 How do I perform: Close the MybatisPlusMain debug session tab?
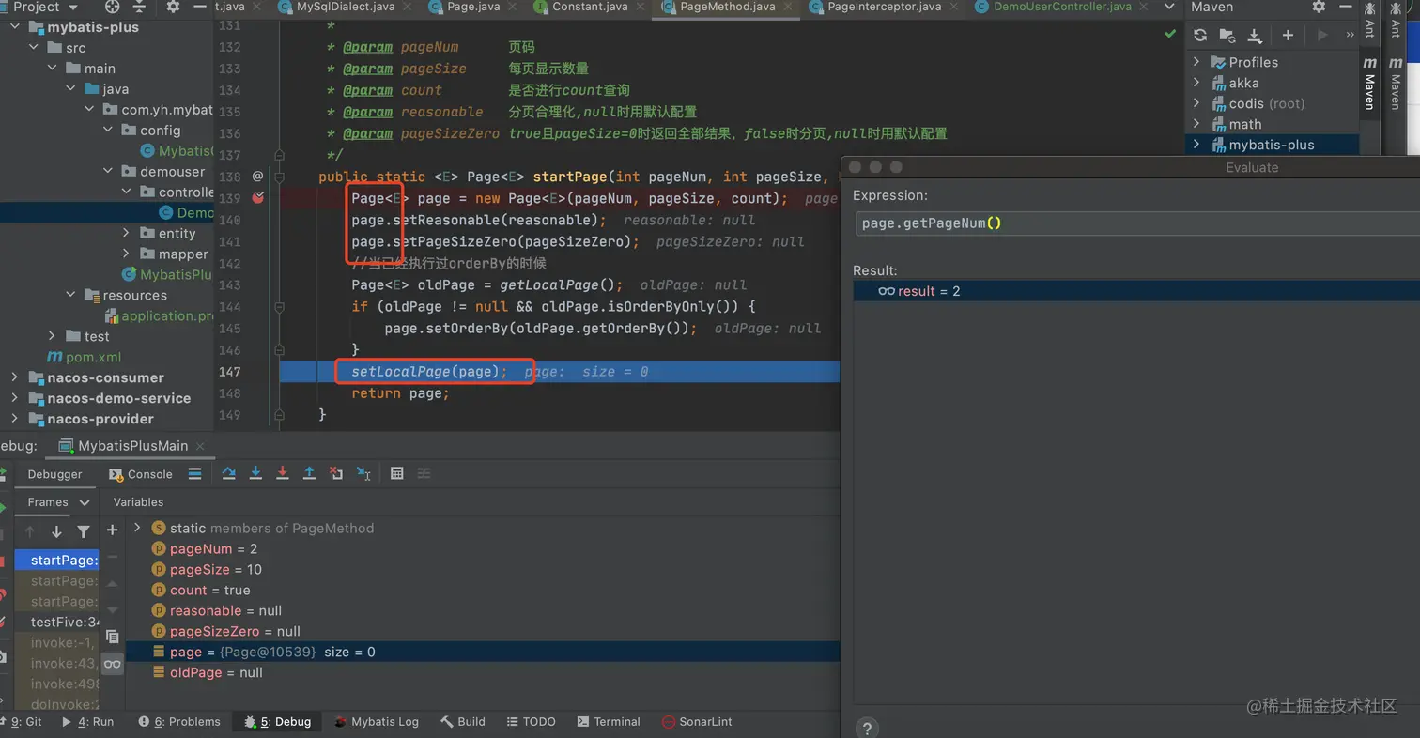coord(201,446)
